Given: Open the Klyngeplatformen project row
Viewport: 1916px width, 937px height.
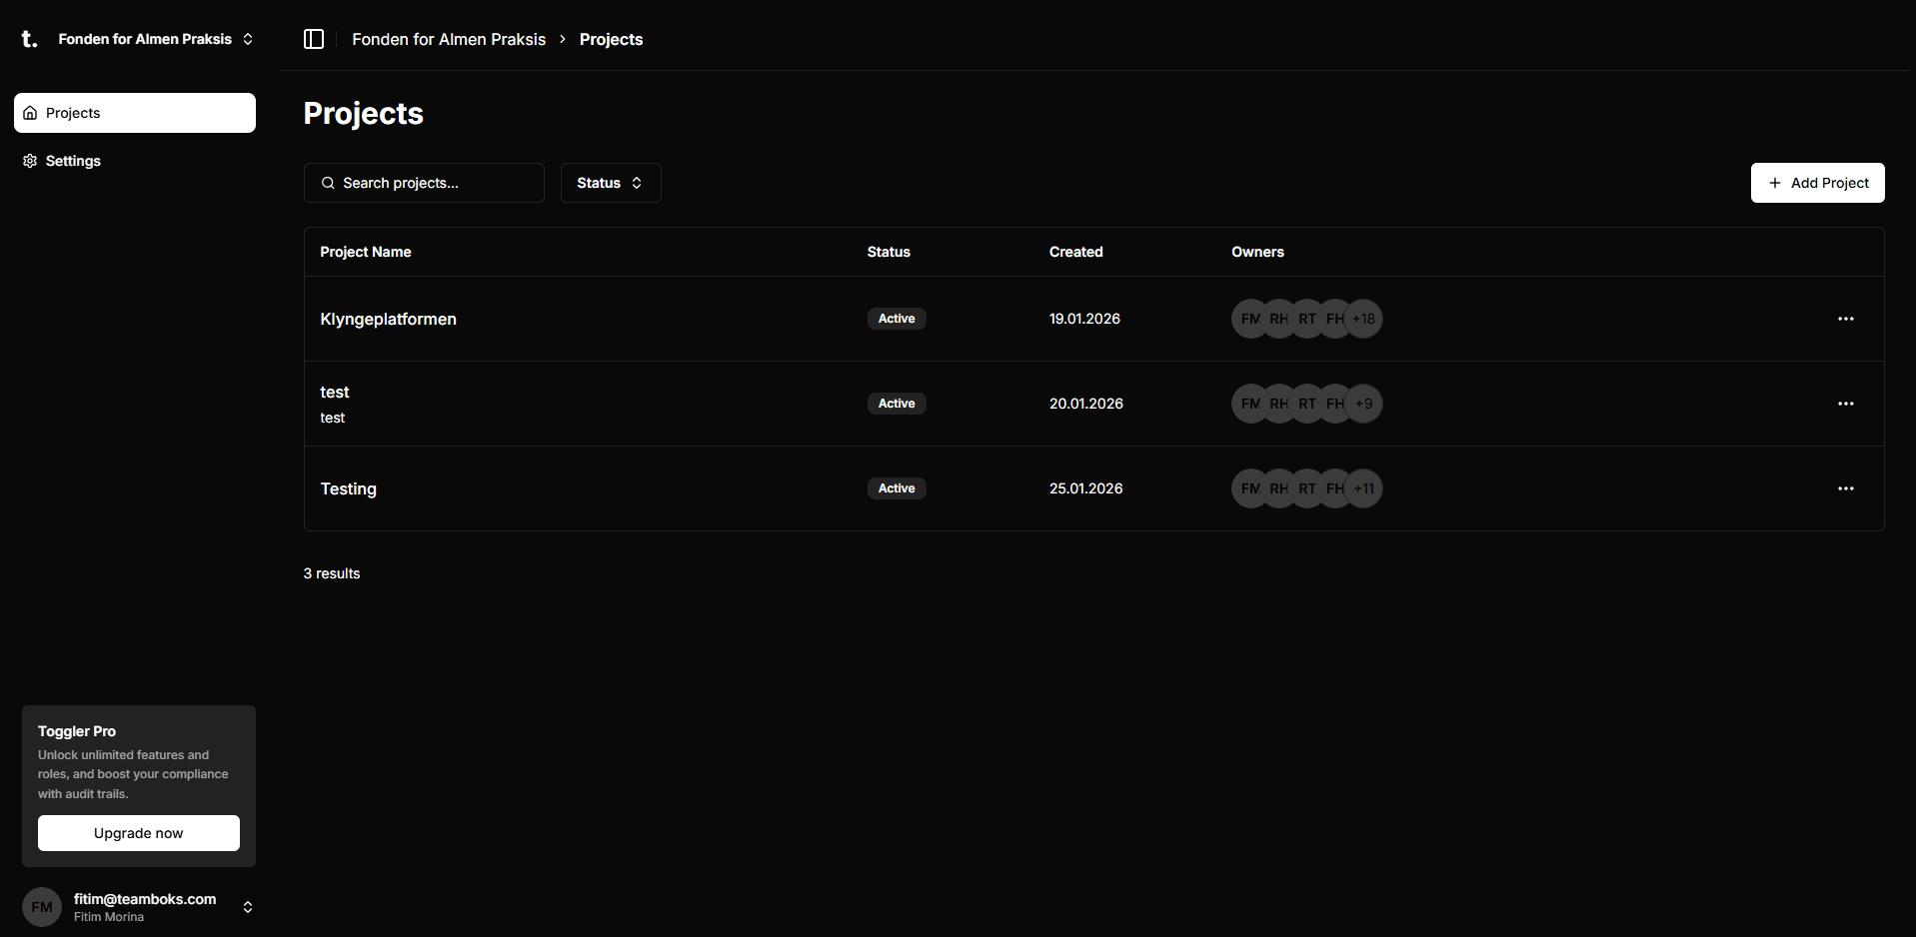Looking at the screenshot, I should click(388, 319).
